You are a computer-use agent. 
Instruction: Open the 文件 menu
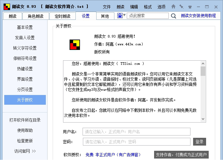point(107,7)
